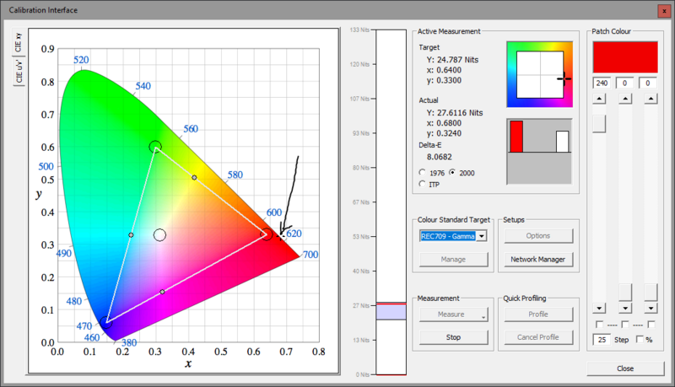Click the white point circle in the gamut
675x387 pixels.
click(x=159, y=234)
